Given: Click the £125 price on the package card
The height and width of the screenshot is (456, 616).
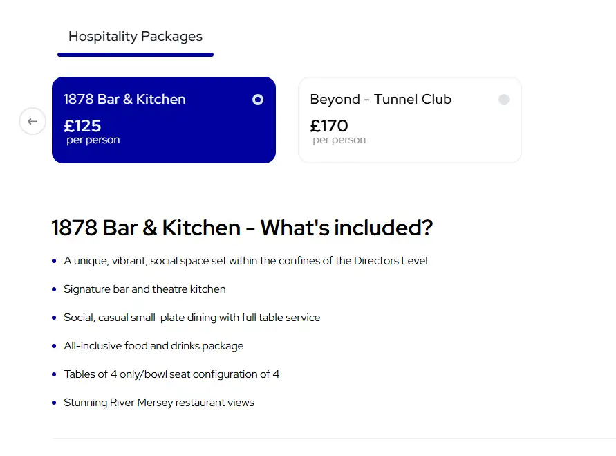Looking at the screenshot, I should 82,126.
